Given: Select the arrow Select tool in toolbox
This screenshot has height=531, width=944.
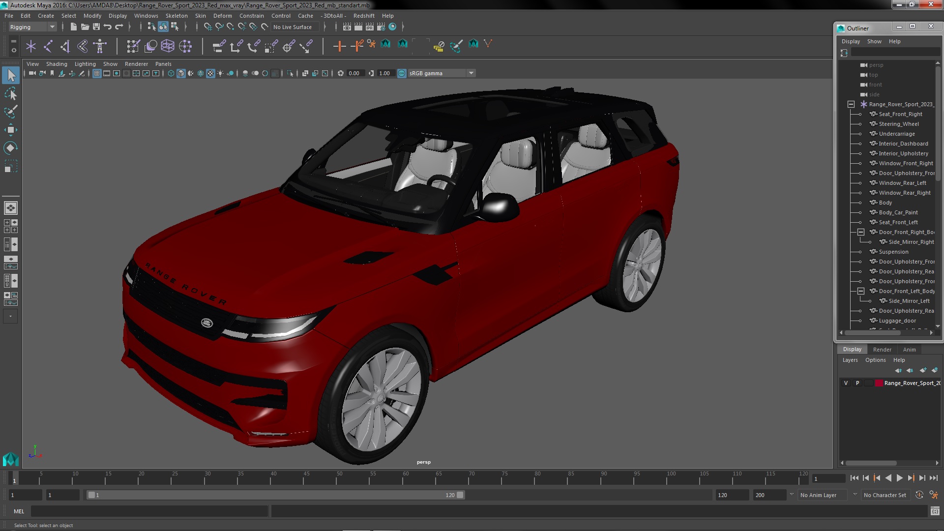Looking at the screenshot, I should tap(11, 75).
